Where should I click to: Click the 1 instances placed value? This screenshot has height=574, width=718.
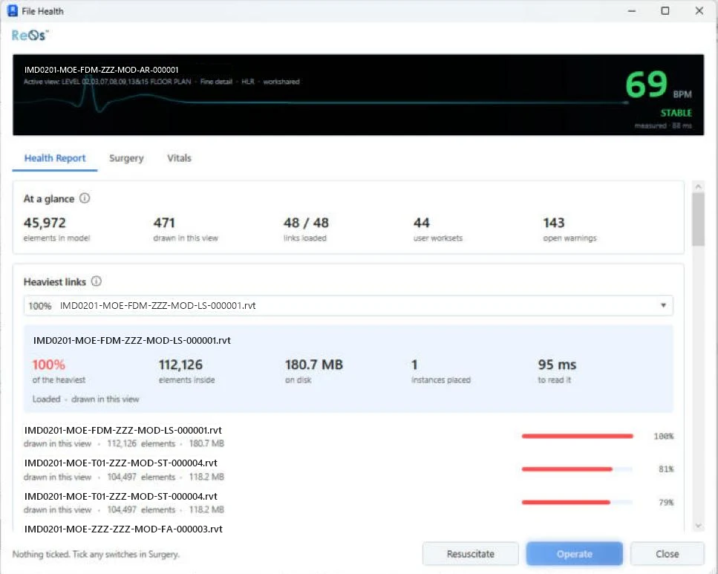tap(414, 365)
